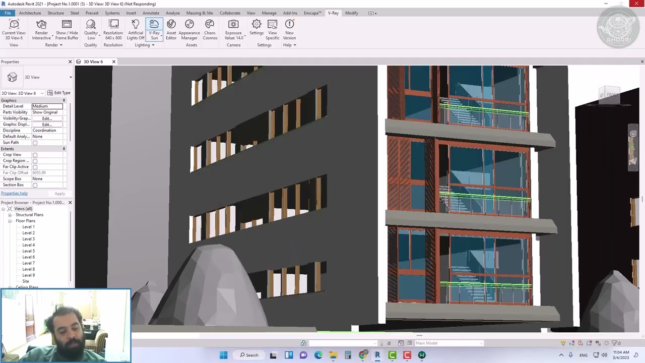645x363 pixels.
Task: Close the Project Browser panel
Action: coord(70,203)
